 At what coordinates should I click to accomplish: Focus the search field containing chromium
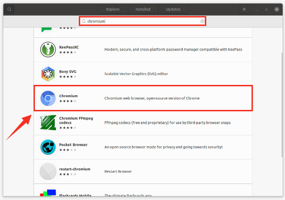click(x=142, y=21)
